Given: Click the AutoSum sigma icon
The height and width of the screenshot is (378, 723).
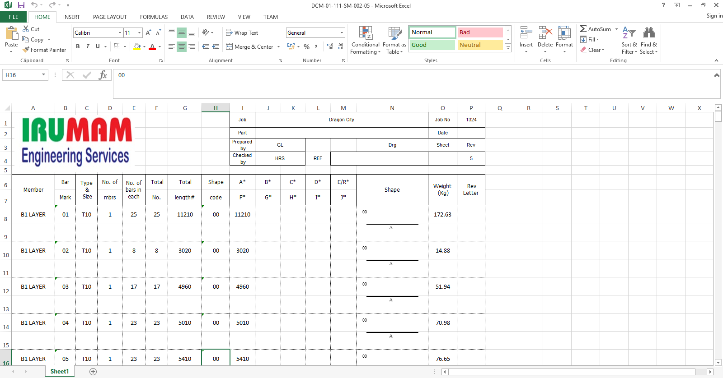Looking at the screenshot, I should [583, 29].
